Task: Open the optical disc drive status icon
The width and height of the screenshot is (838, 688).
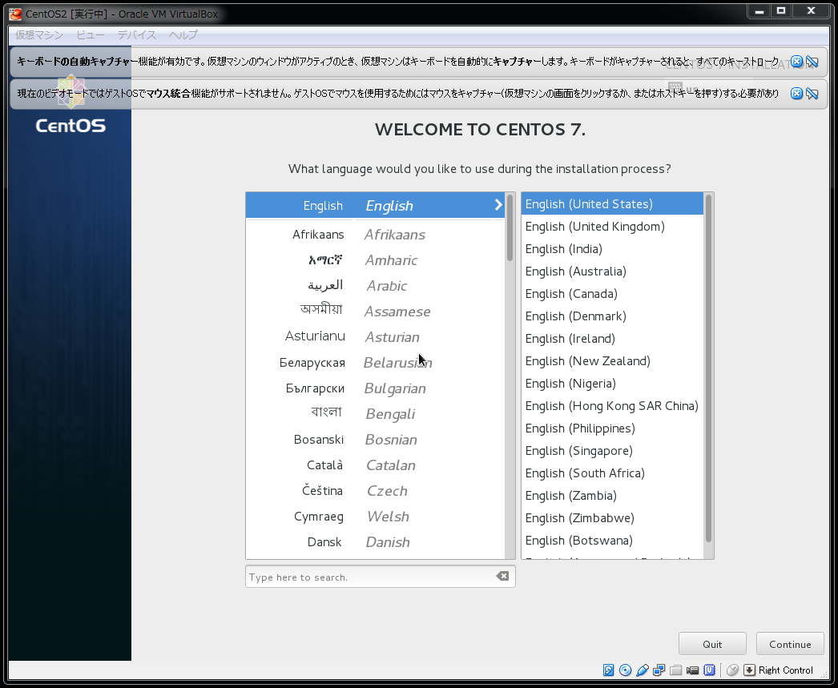Action: click(625, 670)
